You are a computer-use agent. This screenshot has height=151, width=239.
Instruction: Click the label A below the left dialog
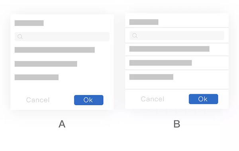[62, 124]
